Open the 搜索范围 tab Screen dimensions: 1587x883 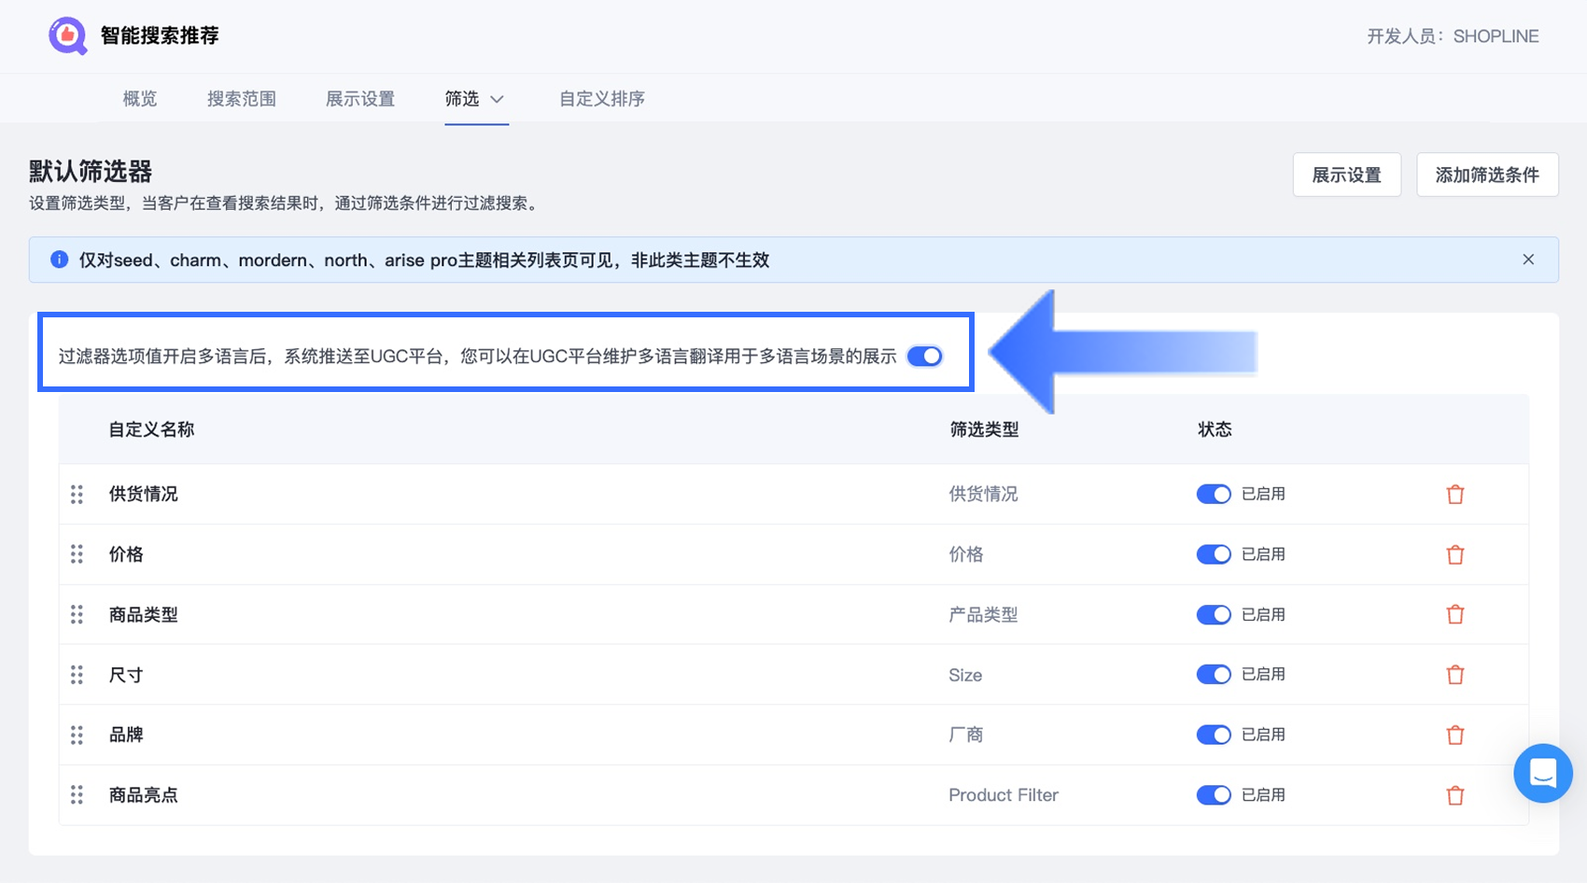point(242,99)
